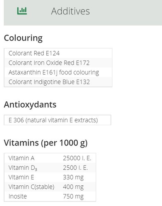The image size is (162, 206).
Task: Select the Vitamin A label
Action: click(x=21, y=158)
